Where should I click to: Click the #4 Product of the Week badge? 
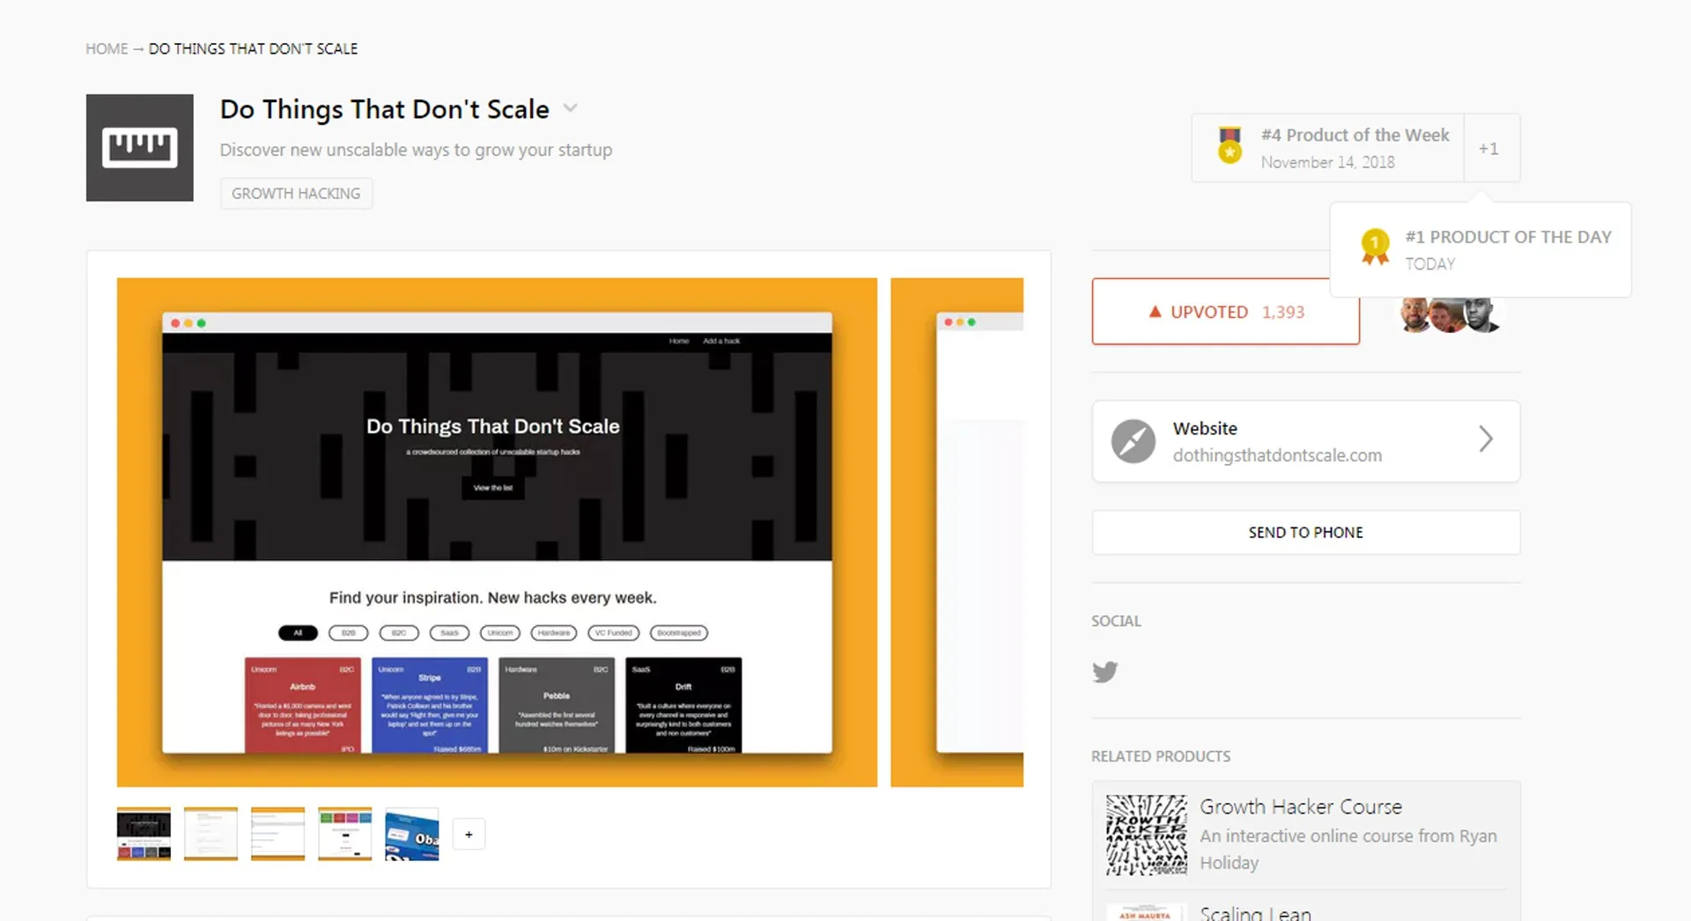1328,148
